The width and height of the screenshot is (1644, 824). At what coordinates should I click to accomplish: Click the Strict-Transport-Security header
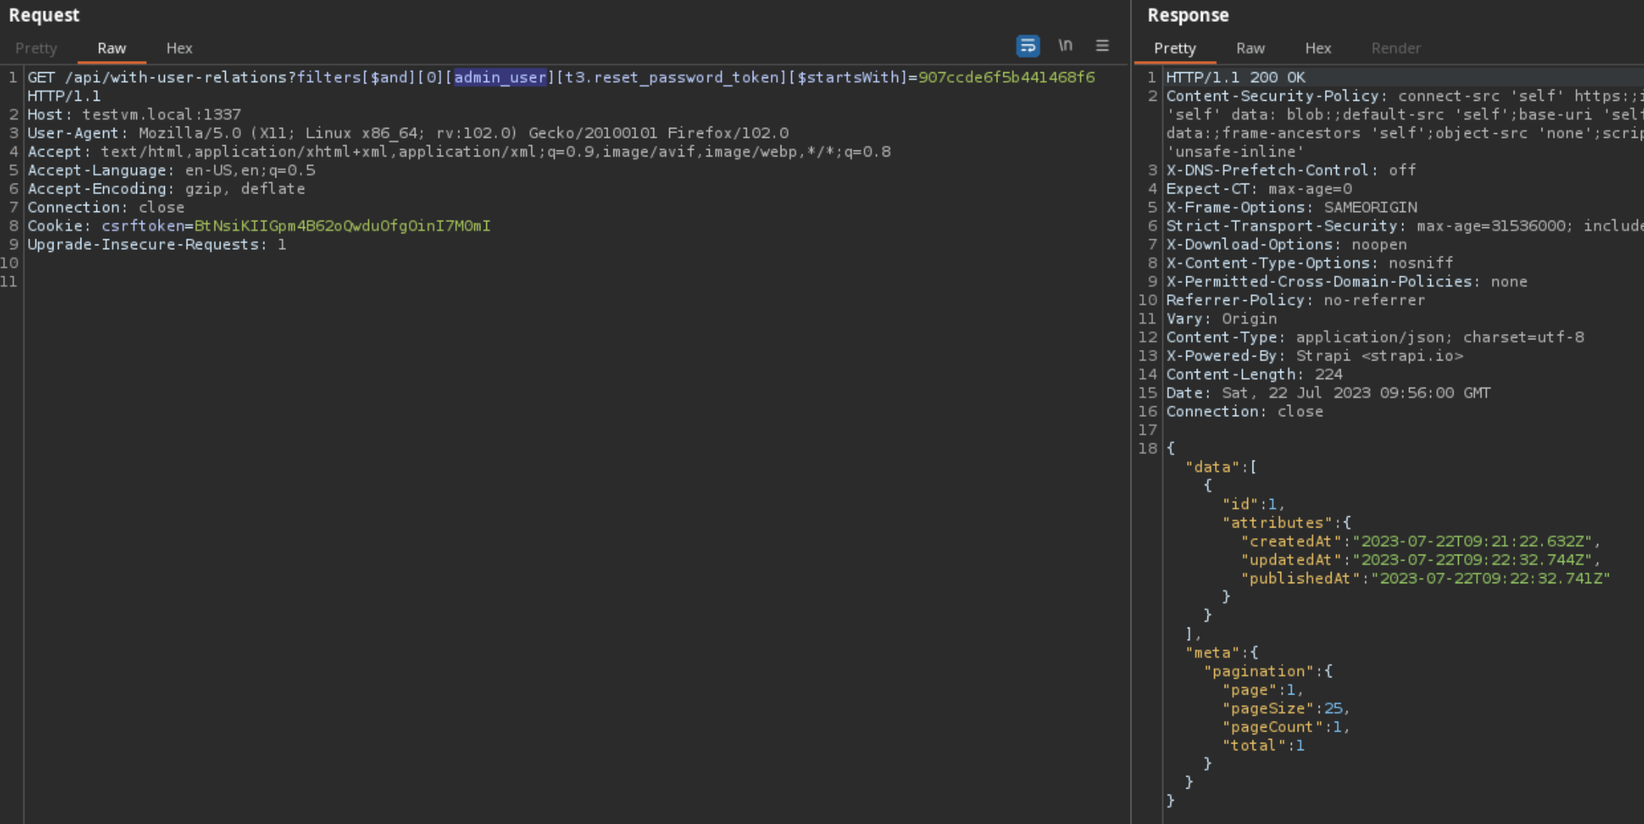click(1405, 226)
